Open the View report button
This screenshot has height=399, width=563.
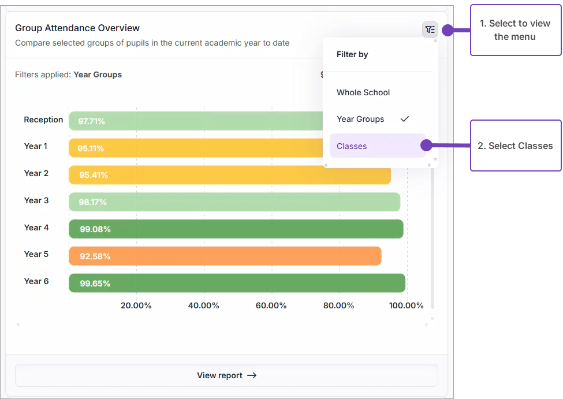point(226,375)
